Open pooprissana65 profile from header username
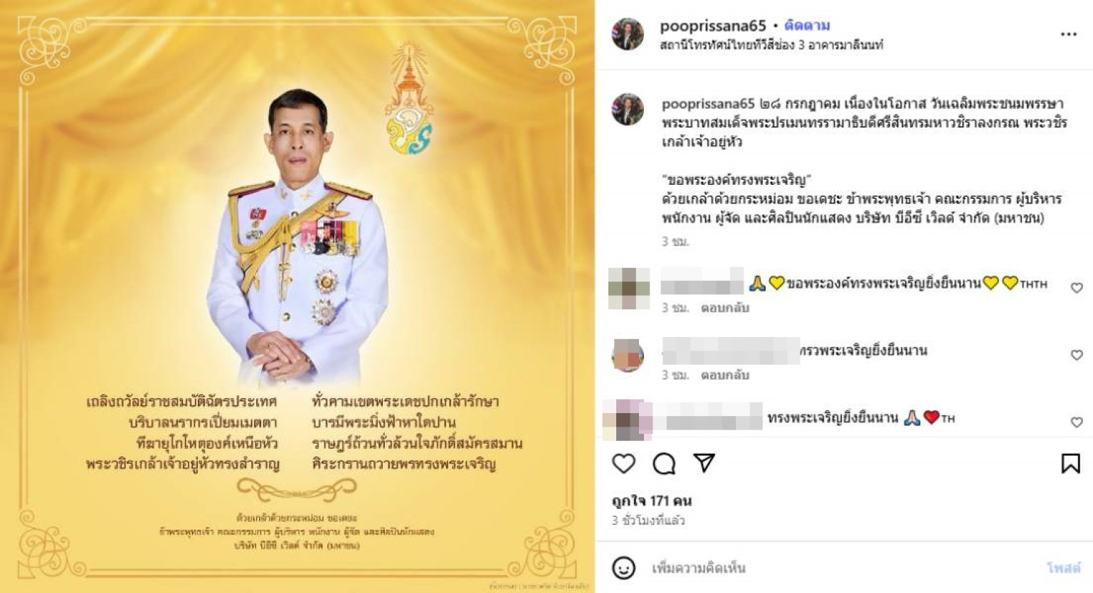 [713, 26]
